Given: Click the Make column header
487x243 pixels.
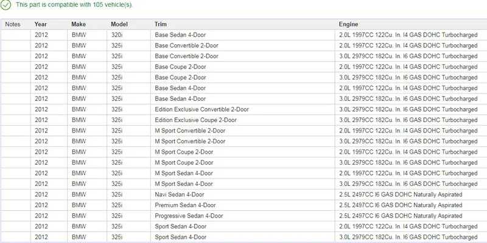Looking at the screenshot, I should 79,24.
